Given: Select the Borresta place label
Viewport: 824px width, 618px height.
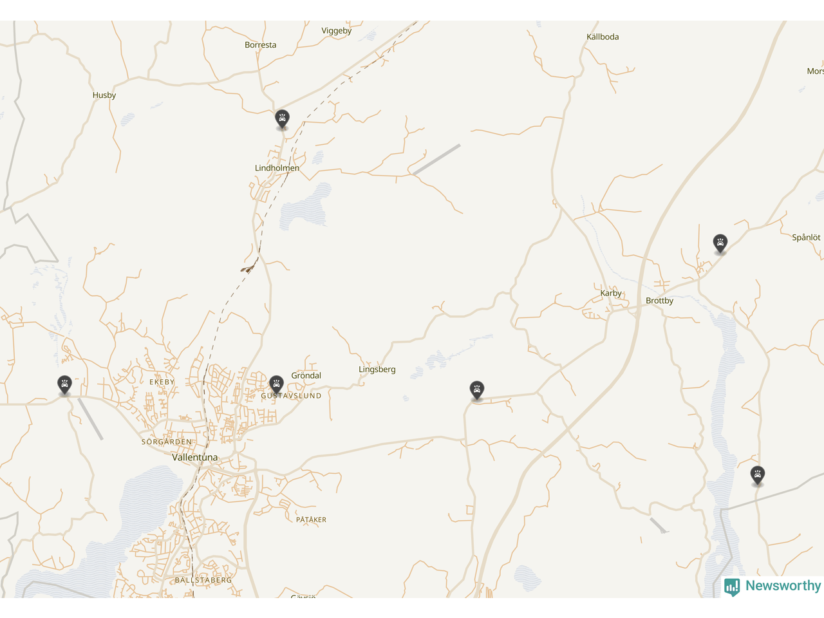Looking at the screenshot, I should (261, 45).
